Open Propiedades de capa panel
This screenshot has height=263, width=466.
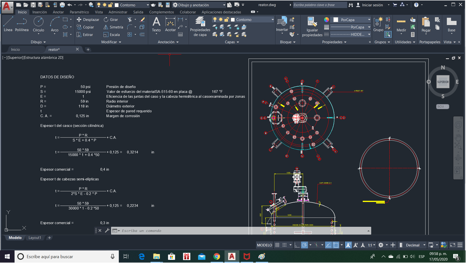click(200, 26)
